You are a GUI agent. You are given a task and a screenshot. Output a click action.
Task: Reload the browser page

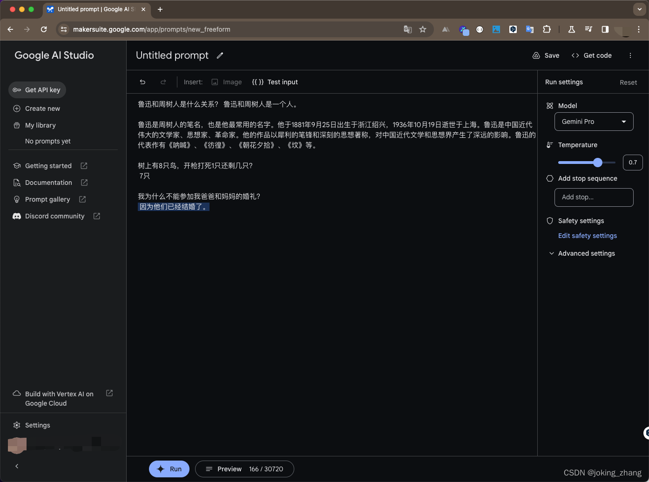[x=44, y=29]
